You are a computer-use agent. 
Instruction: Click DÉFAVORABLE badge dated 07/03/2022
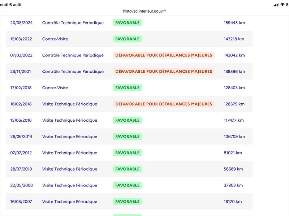click(164, 55)
